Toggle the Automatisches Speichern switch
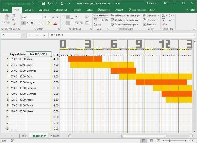Viewport: 197px width, 143px height. tap(35, 3)
